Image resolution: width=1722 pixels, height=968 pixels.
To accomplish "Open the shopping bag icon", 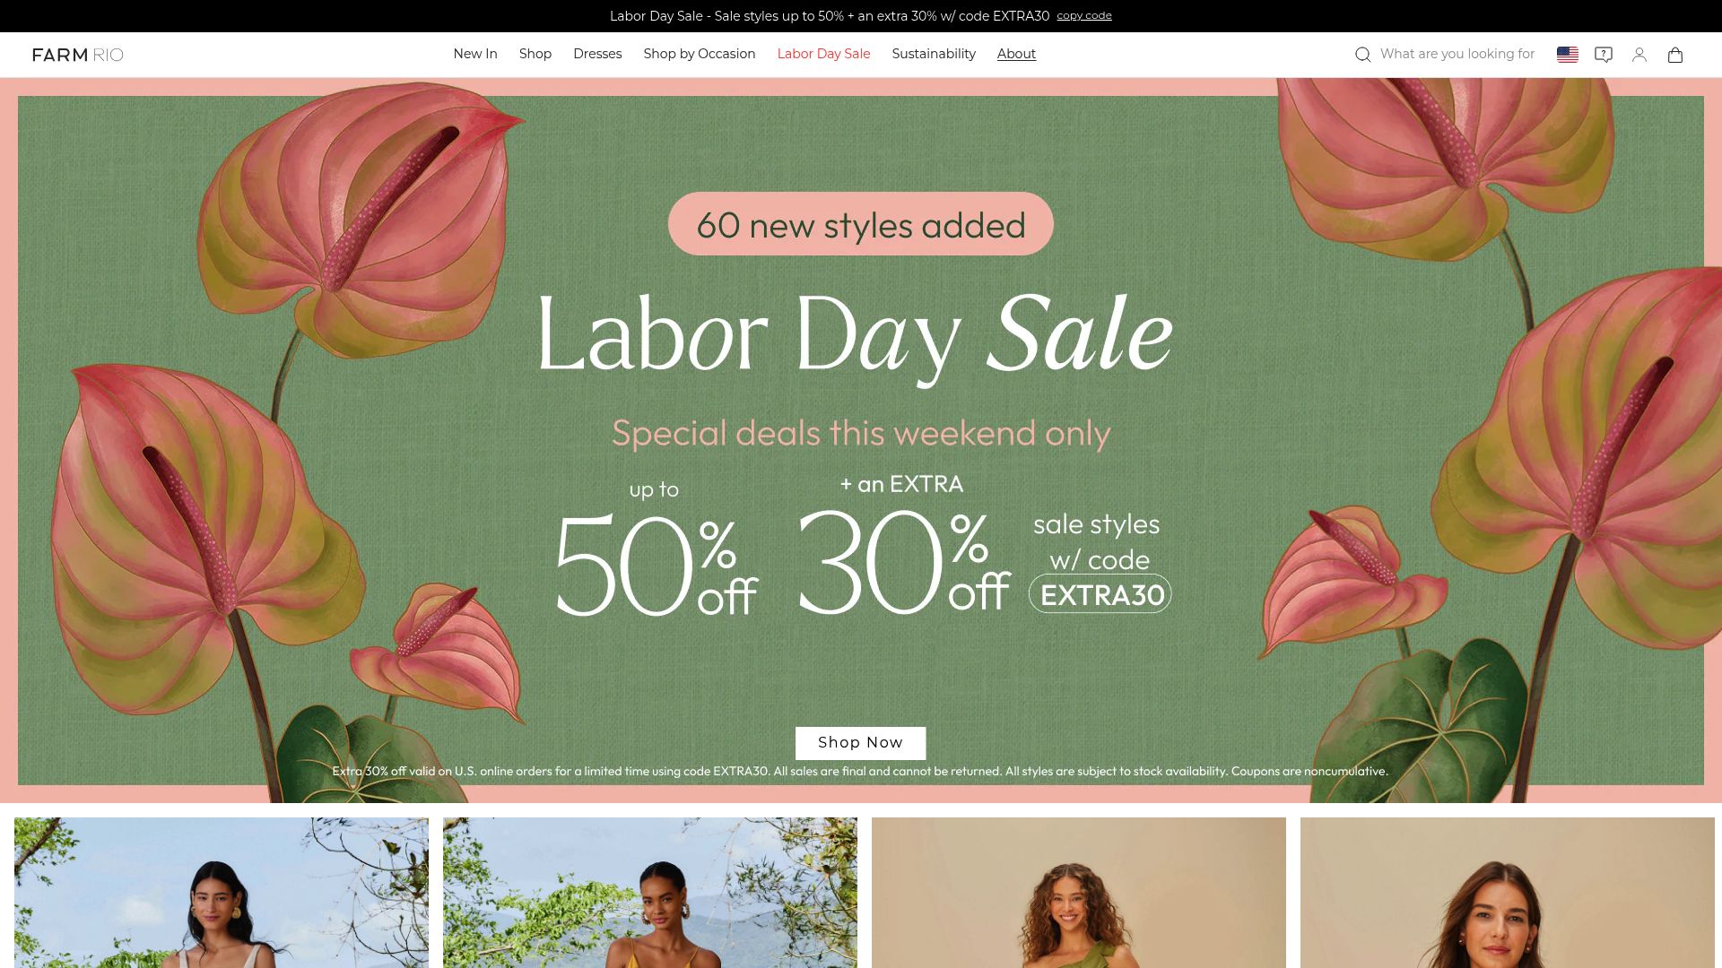I will pos(1675,55).
